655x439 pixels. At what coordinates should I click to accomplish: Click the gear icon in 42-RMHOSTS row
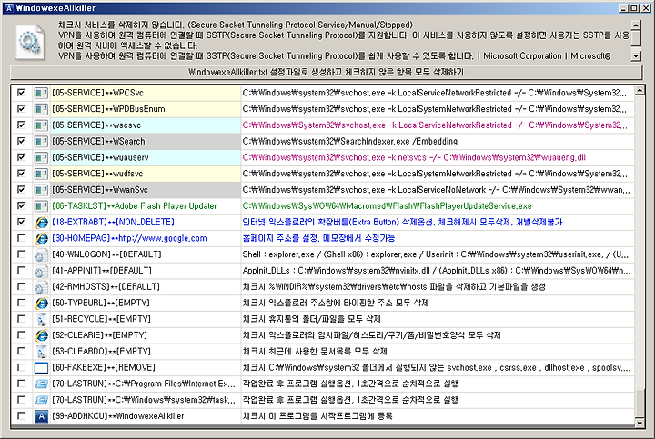[x=41, y=286]
